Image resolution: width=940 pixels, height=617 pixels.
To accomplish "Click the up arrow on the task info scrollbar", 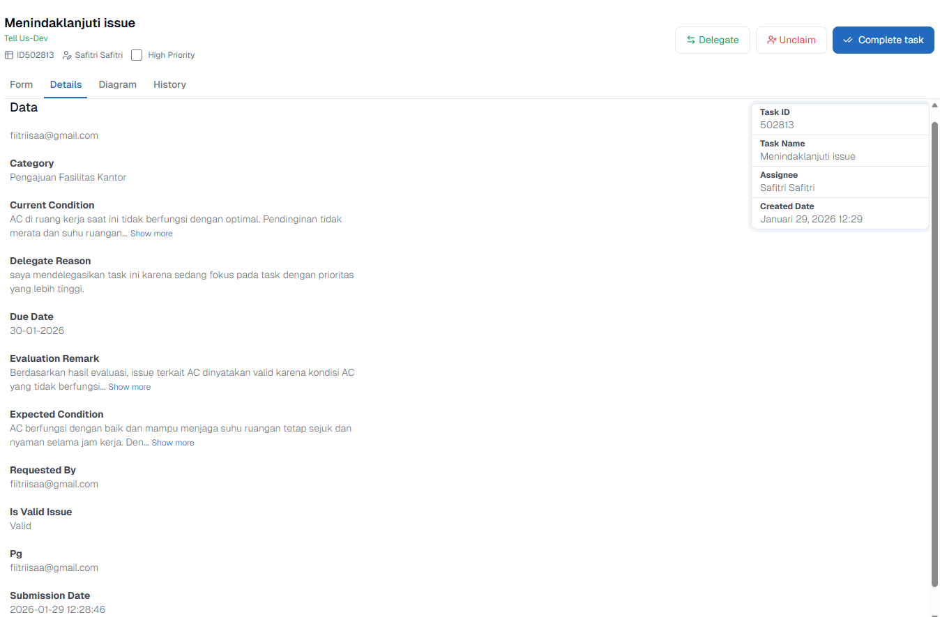I will coord(933,106).
